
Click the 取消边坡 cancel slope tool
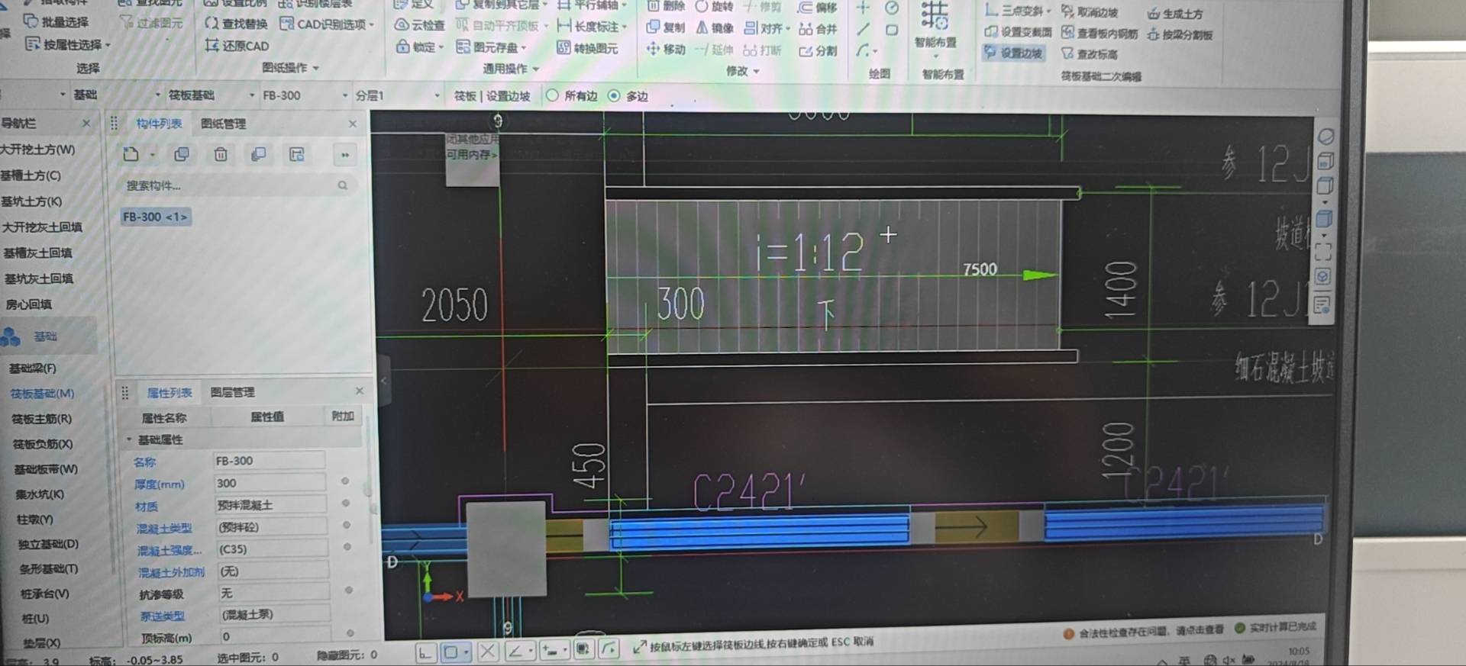point(1090,12)
